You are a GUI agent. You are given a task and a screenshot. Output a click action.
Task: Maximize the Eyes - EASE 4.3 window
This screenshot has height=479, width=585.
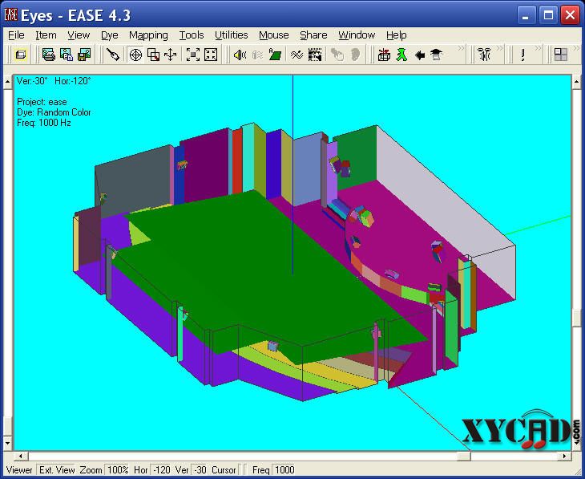point(548,15)
